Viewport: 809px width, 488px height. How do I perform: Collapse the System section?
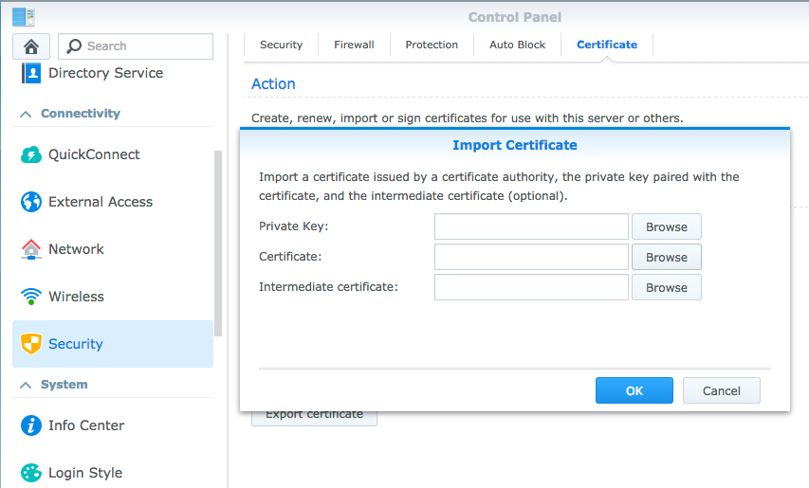tap(25, 385)
